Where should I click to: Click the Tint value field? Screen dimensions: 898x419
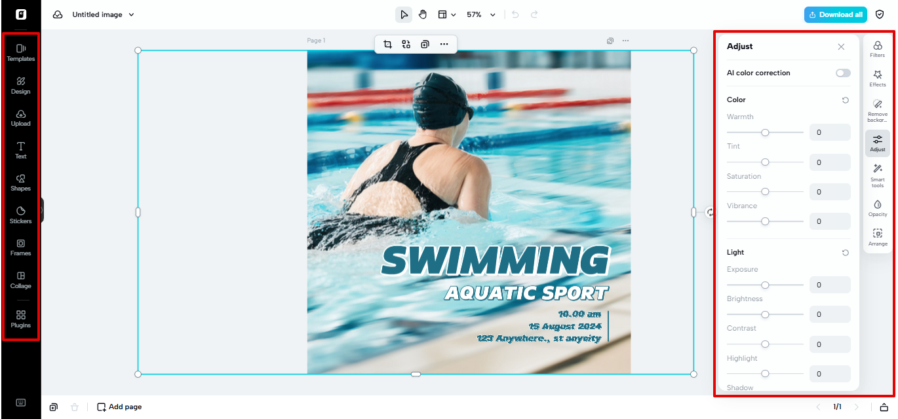(x=830, y=162)
